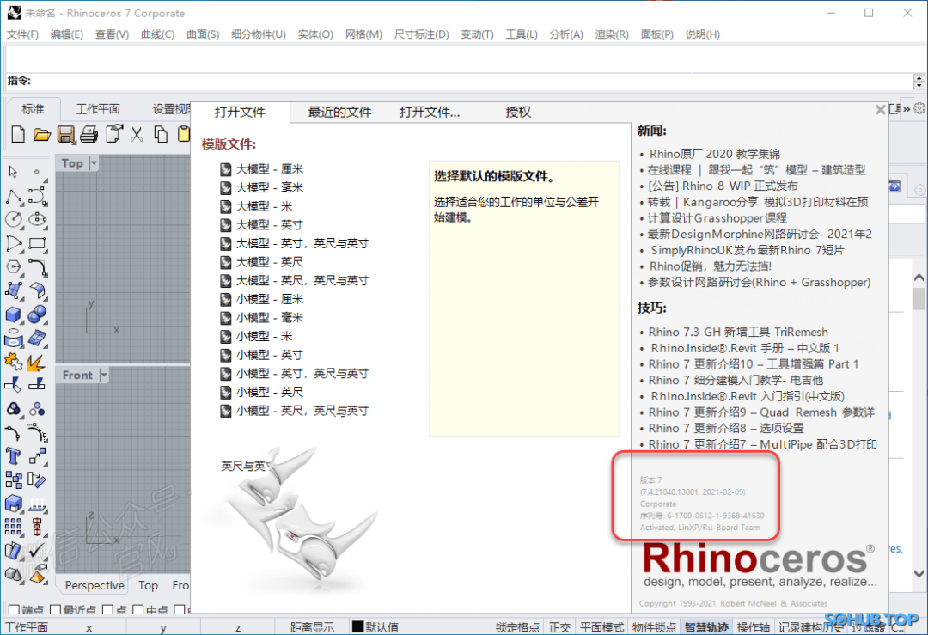Switch to the 最近的文件 tab
This screenshot has height=635, width=928.
[339, 112]
